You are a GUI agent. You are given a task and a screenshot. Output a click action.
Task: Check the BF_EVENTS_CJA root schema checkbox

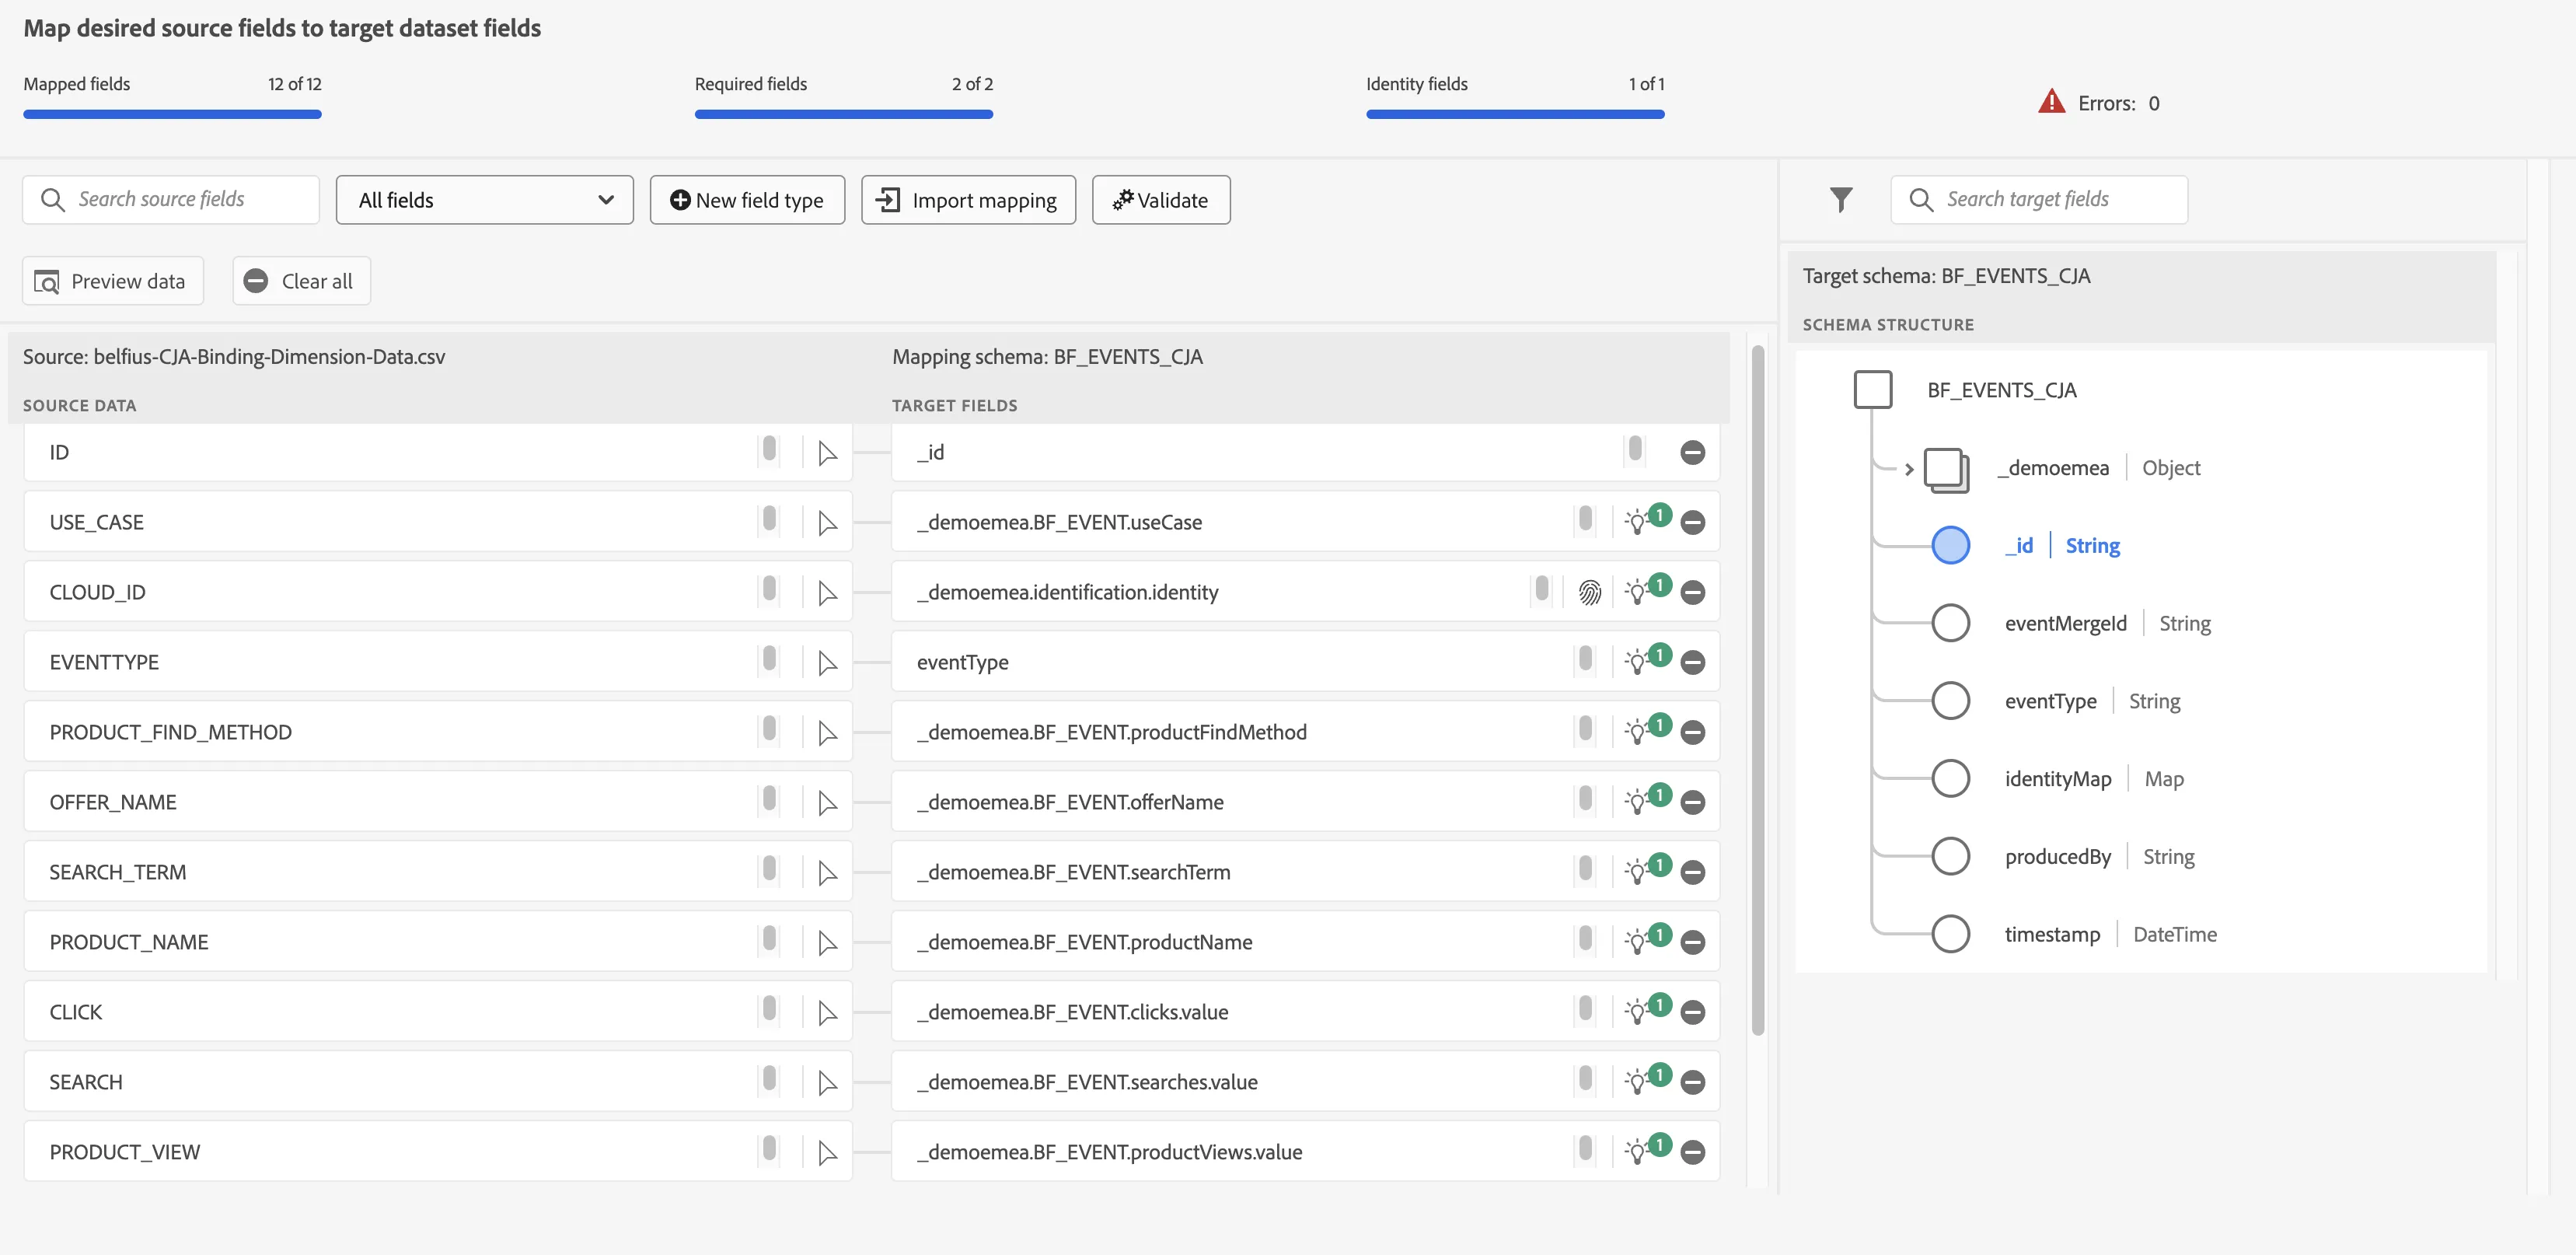coord(1872,389)
